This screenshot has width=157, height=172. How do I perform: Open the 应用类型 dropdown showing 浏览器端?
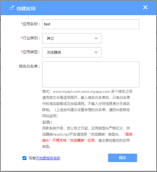pyautogui.click(x=72, y=52)
